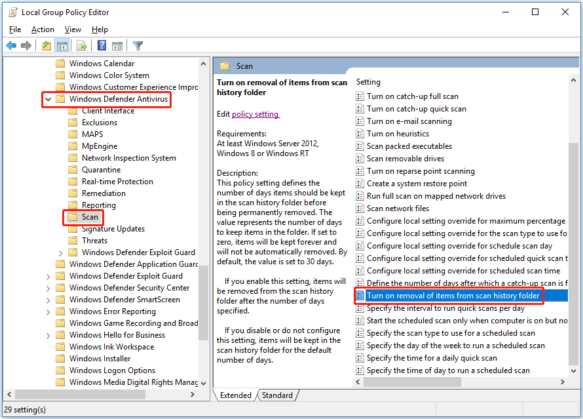Image resolution: width=583 pixels, height=419 pixels.
Task: Select Turn on removal of items from scan history folder
Action: (x=461, y=296)
